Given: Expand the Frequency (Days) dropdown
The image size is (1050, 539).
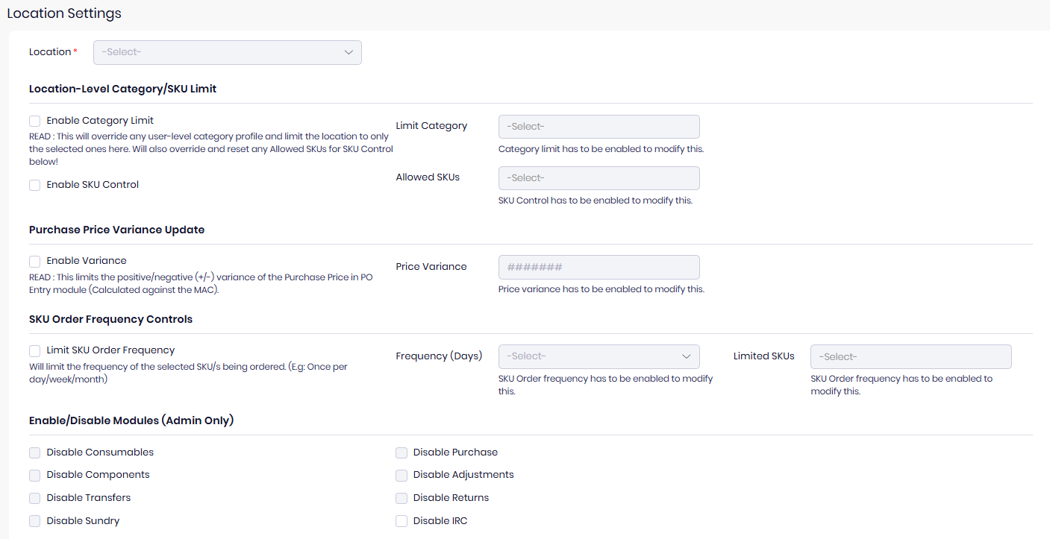Looking at the screenshot, I should [x=599, y=356].
